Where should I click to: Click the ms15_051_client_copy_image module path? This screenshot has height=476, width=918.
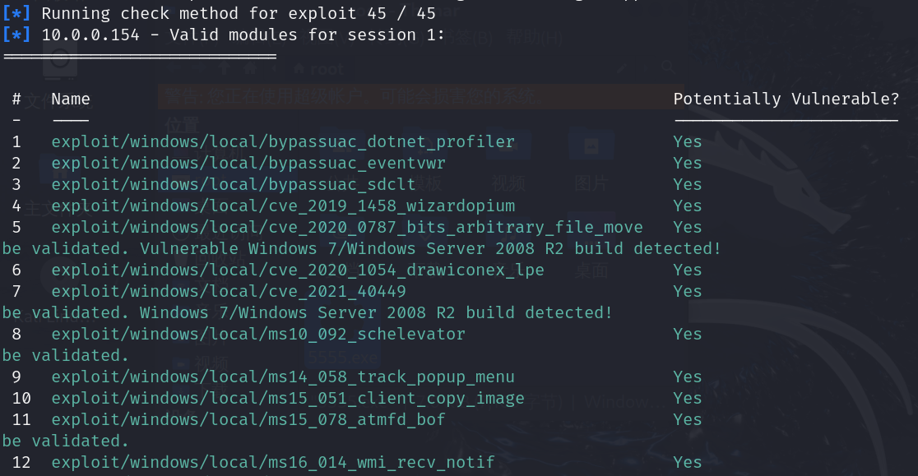[287, 398]
